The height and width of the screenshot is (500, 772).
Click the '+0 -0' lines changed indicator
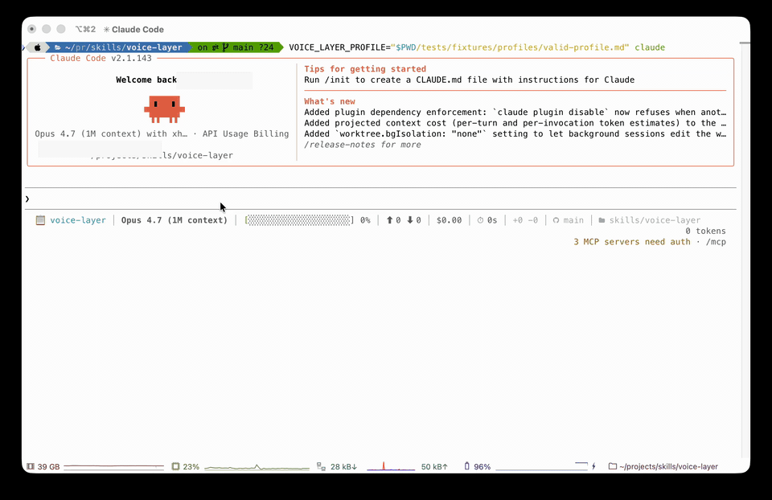[x=525, y=220]
